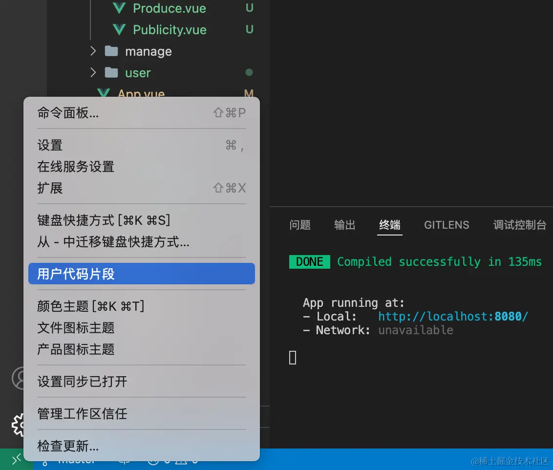The width and height of the screenshot is (553, 470).
Task: Click the green untracked dot beside user folder
Action: [x=249, y=72]
